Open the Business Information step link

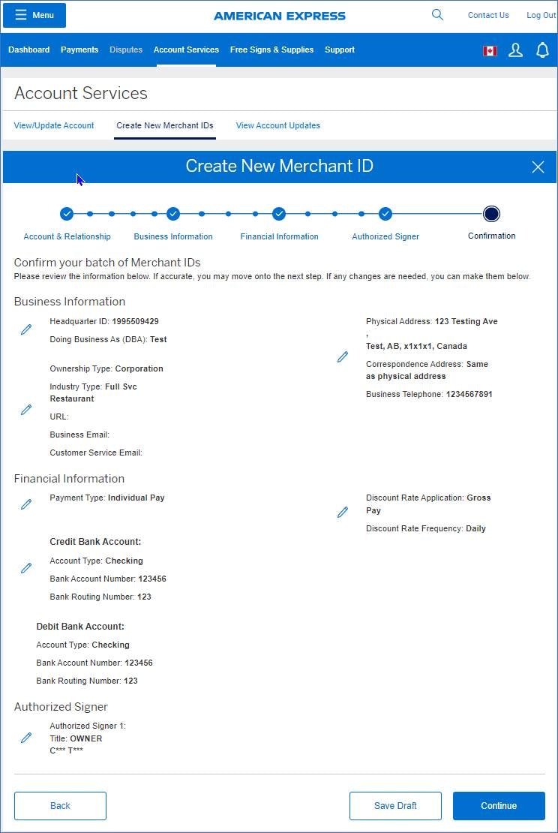173,237
